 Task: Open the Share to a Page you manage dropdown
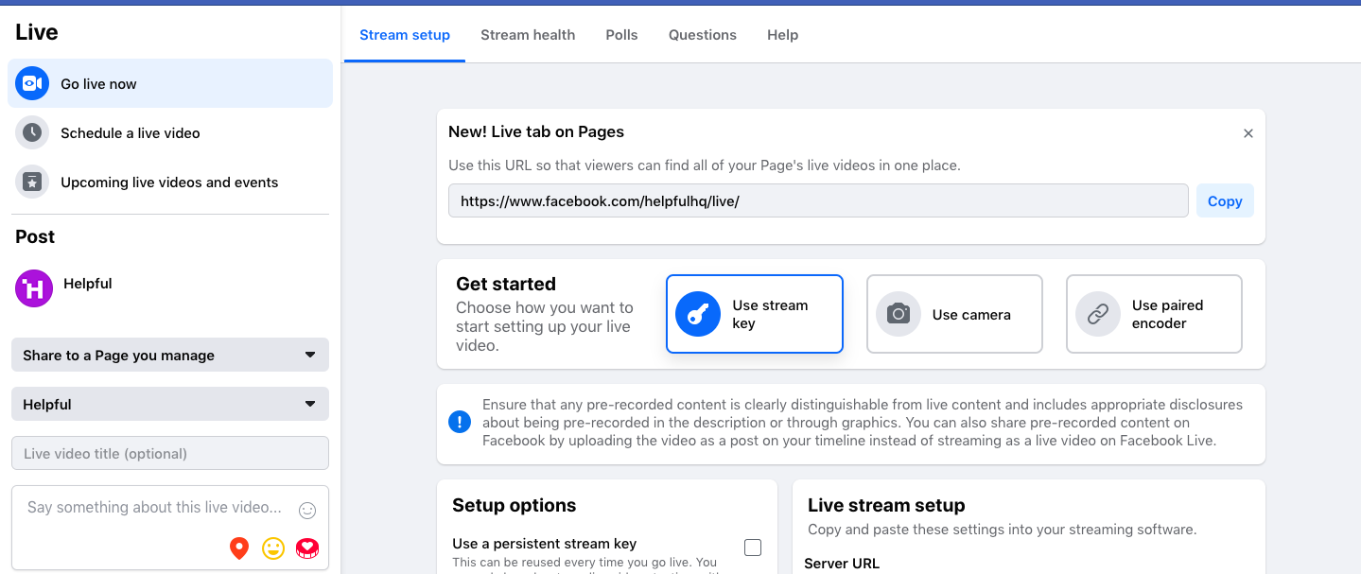(x=170, y=355)
